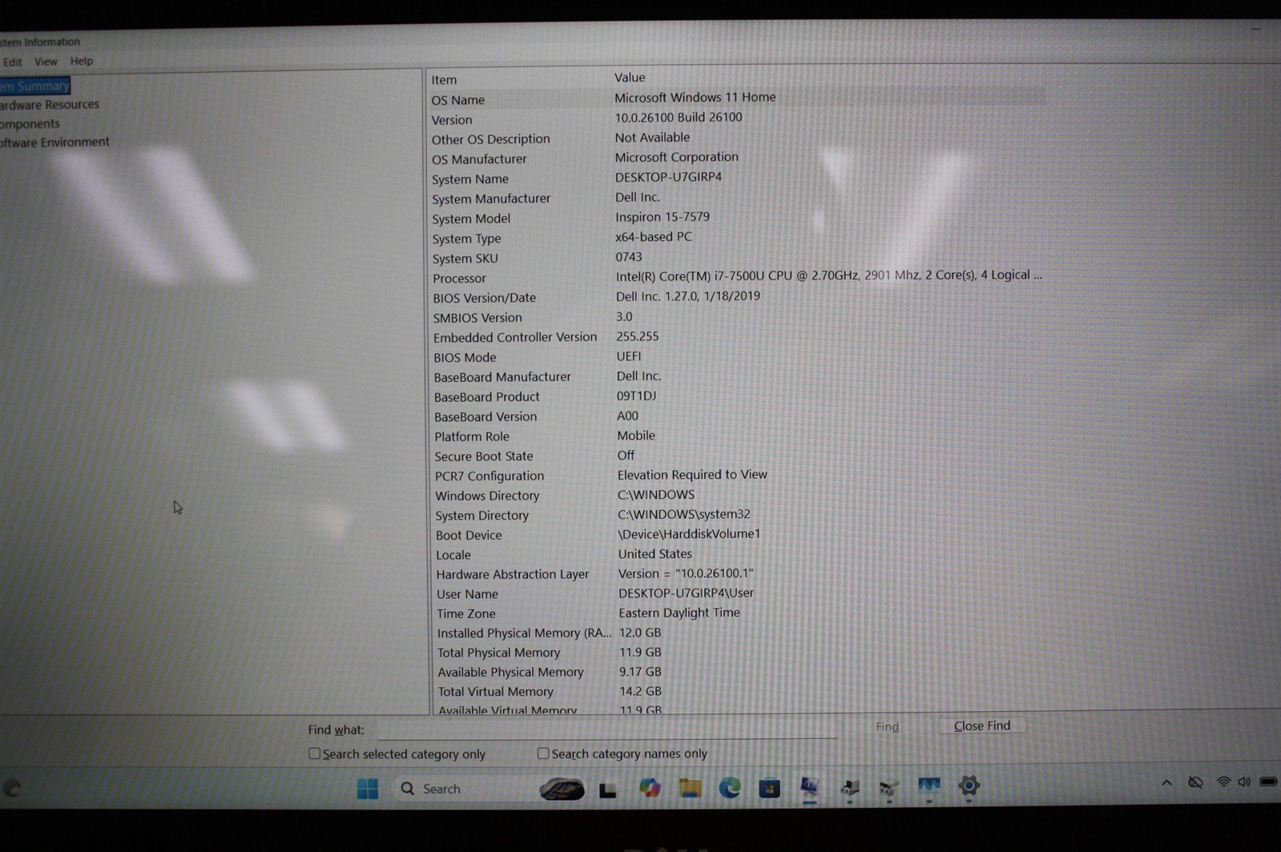1281x852 pixels.
Task: Select BIOS Mode value UEFI
Action: (628, 356)
